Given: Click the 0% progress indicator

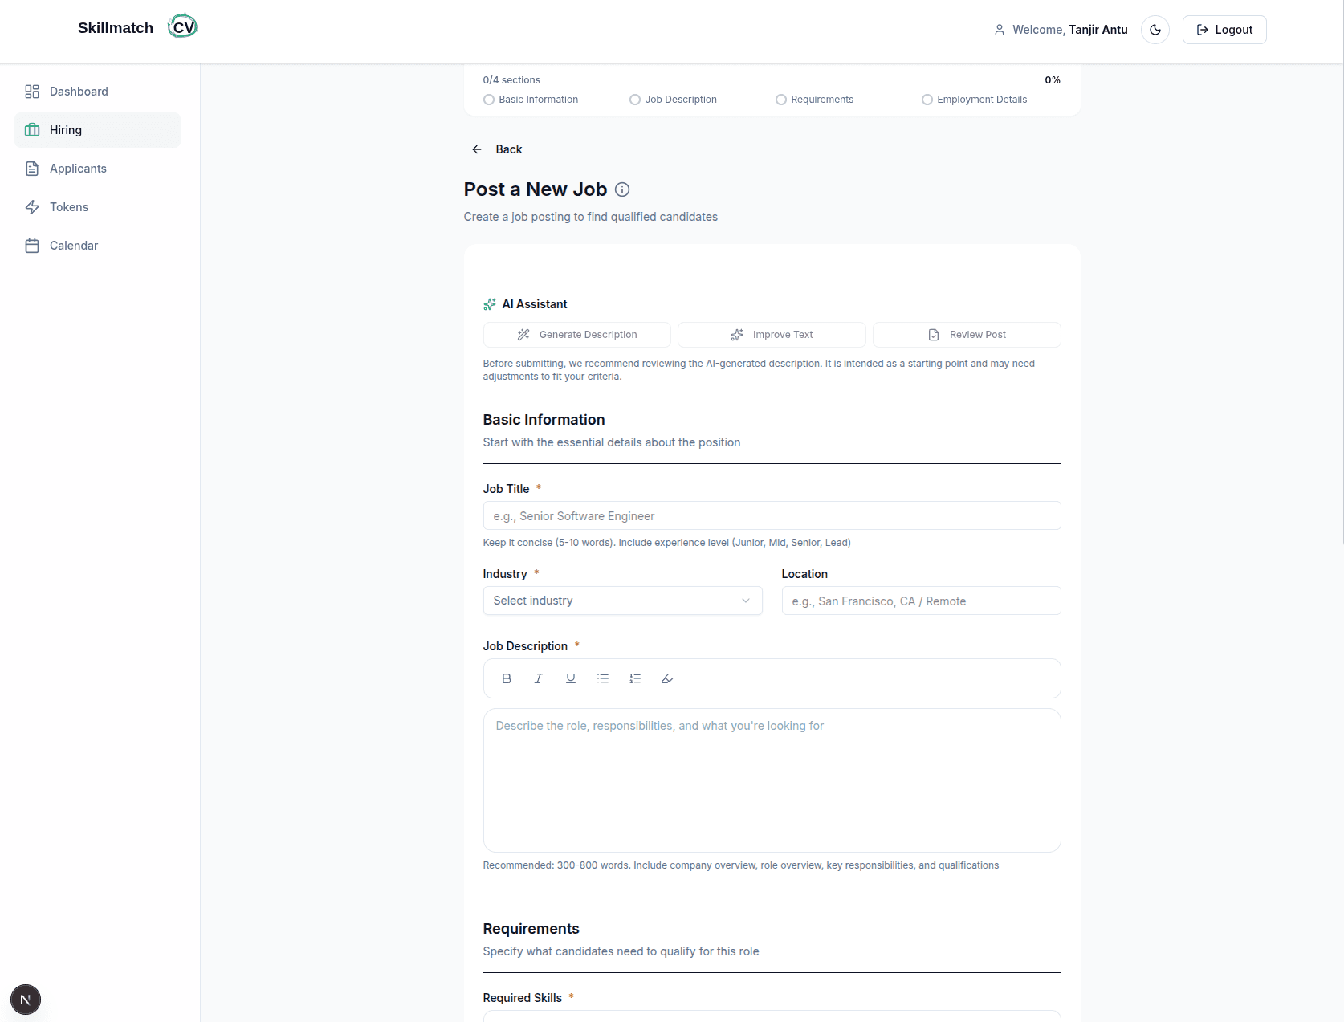Looking at the screenshot, I should click(x=1052, y=79).
